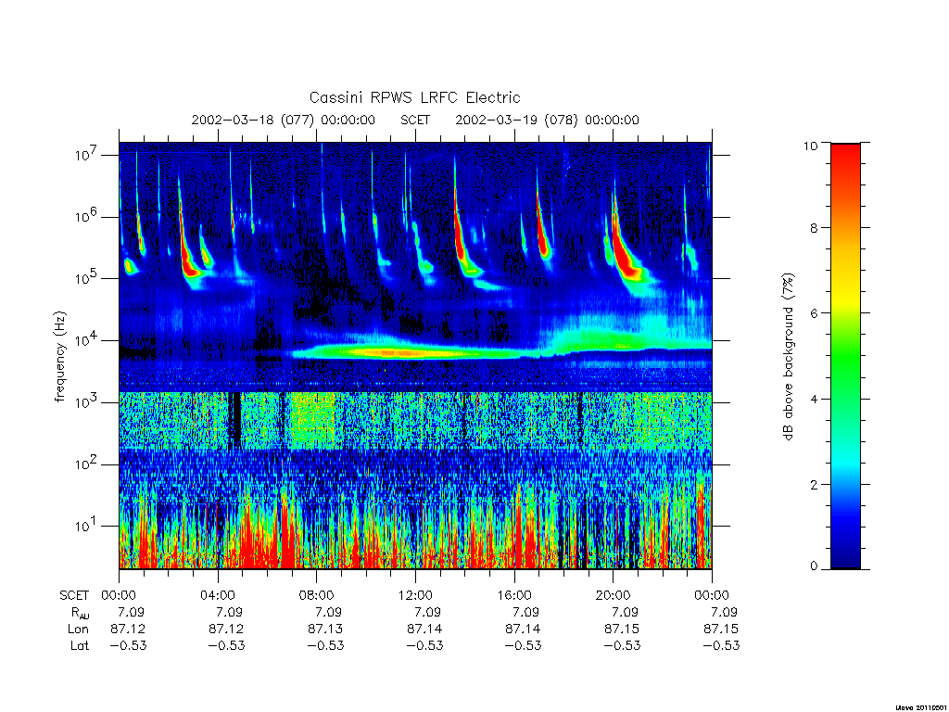This screenshot has height=712, width=949.
Task: Click the 10^7 frequency axis tick label
Action: coord(86,155)
